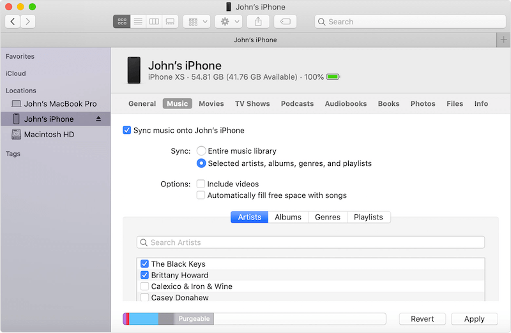Switch to Genres segment
Screen dimensions: 511x333
pos(328,217)
